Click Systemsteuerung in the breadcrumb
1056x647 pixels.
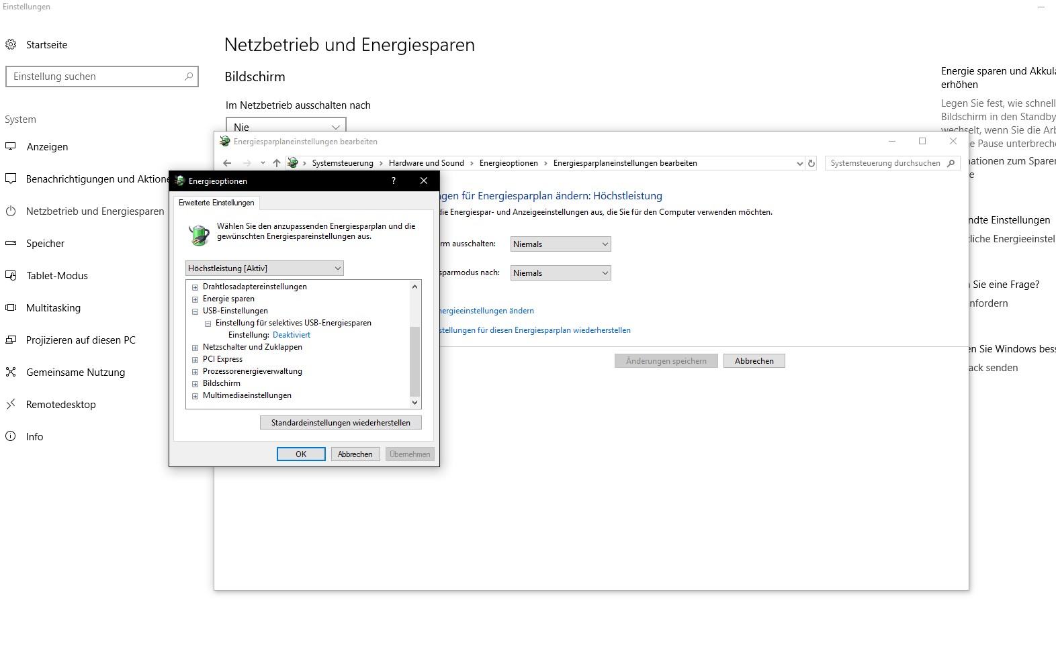(343, 163)
